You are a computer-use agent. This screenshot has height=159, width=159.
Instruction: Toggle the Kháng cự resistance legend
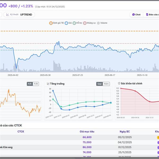click(90, 23)
